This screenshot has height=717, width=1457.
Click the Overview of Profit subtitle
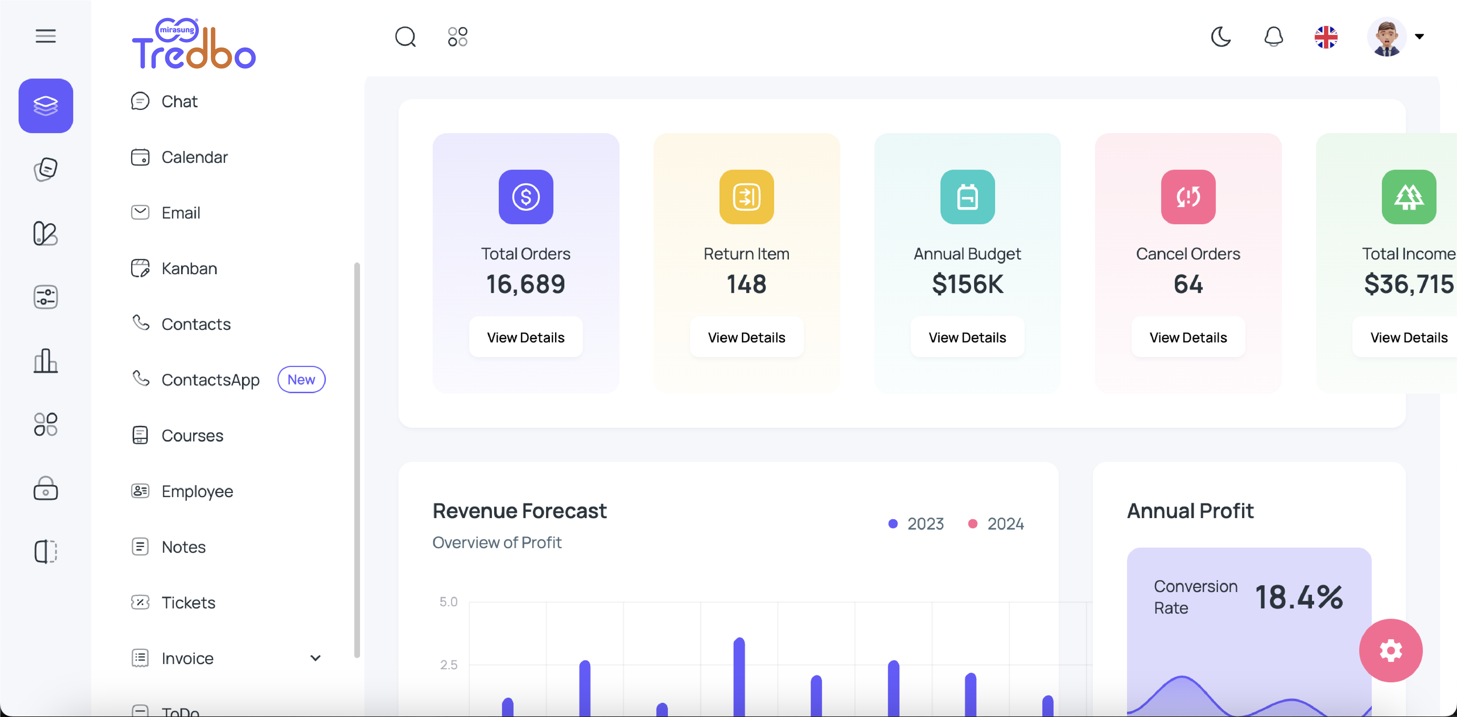click(x=497, y=542)
